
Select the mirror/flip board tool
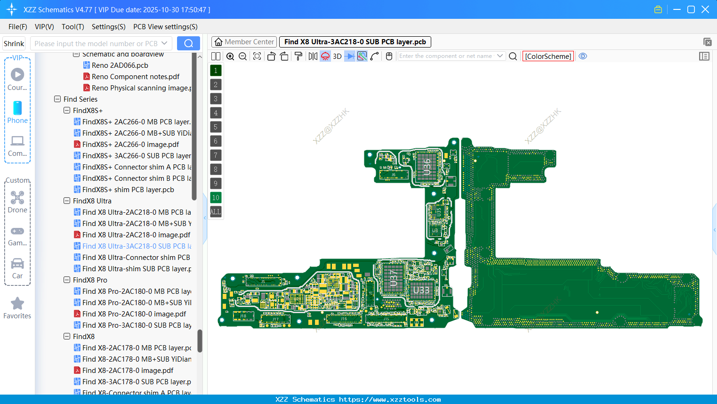coord(313,56)
